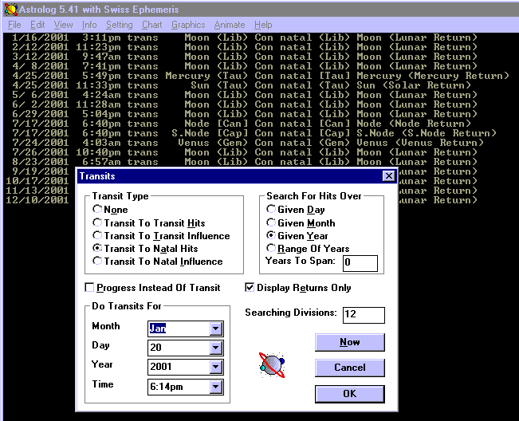
Task: Expand the Month dropdown list
Action: pyautogui.click(x=216, y=329)
